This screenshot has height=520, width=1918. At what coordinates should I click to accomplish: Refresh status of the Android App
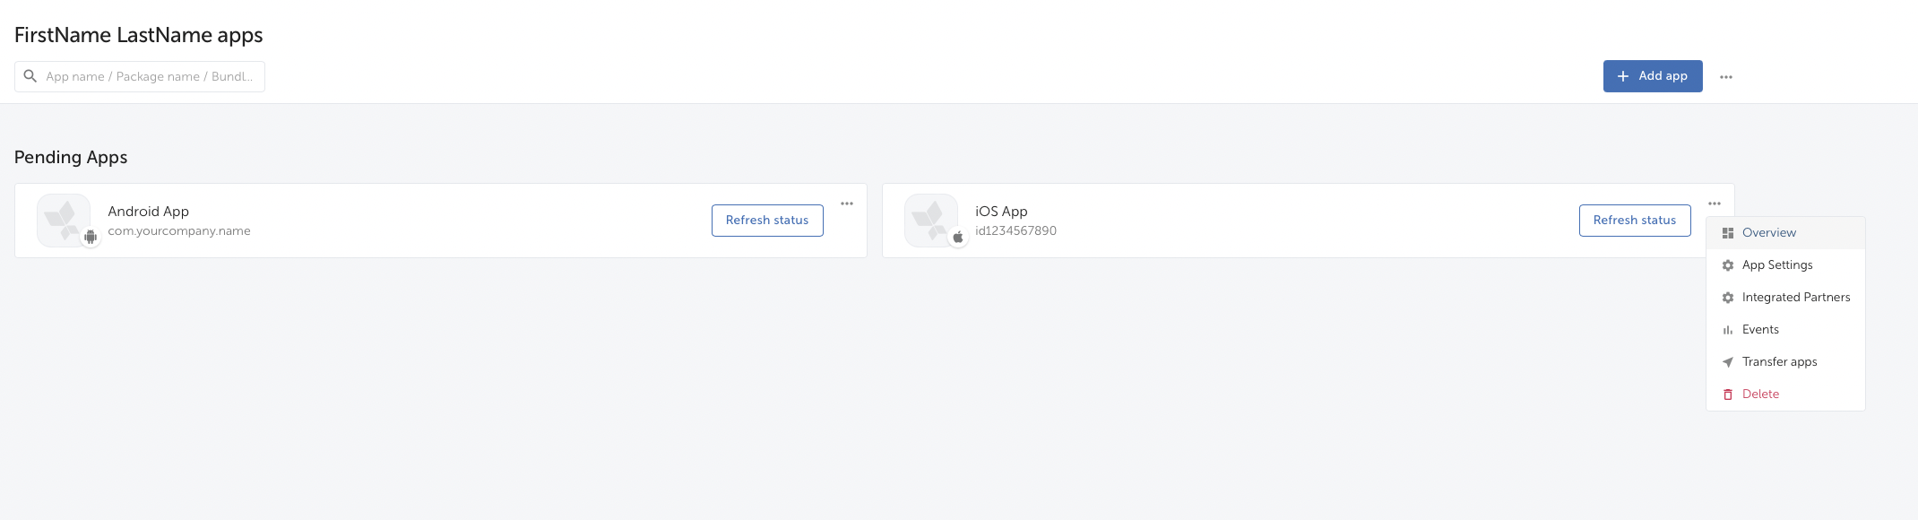(767, 221)
